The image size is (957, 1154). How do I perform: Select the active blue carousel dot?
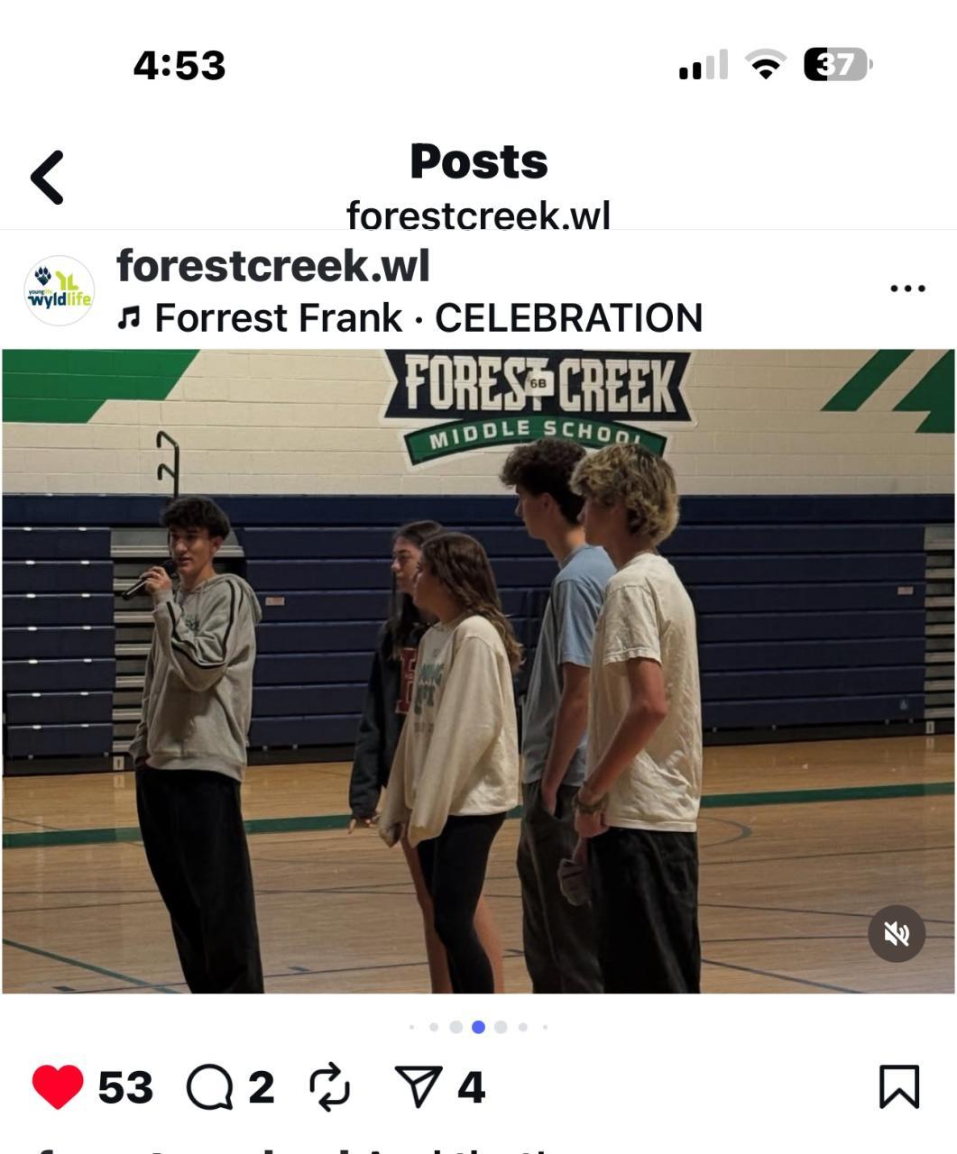478,1027
